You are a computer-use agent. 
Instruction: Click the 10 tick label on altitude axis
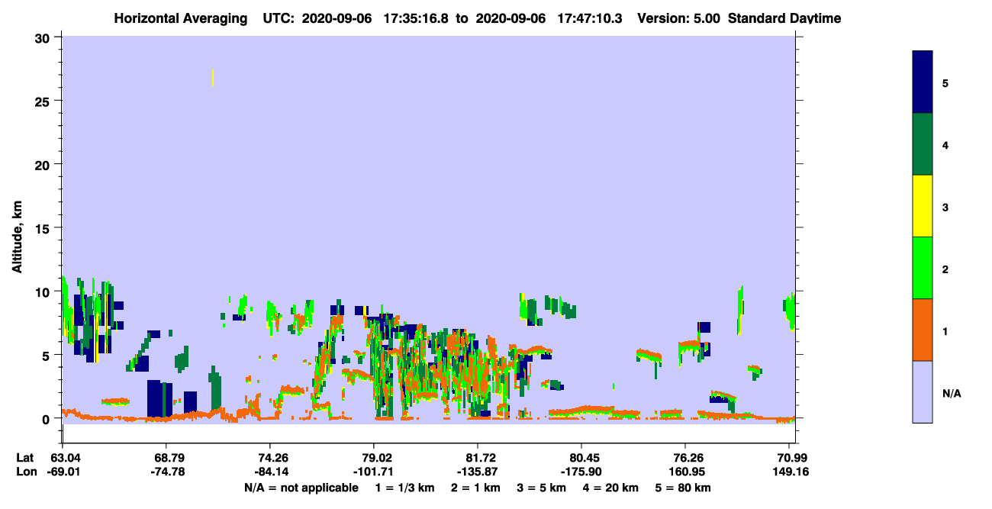43,292
